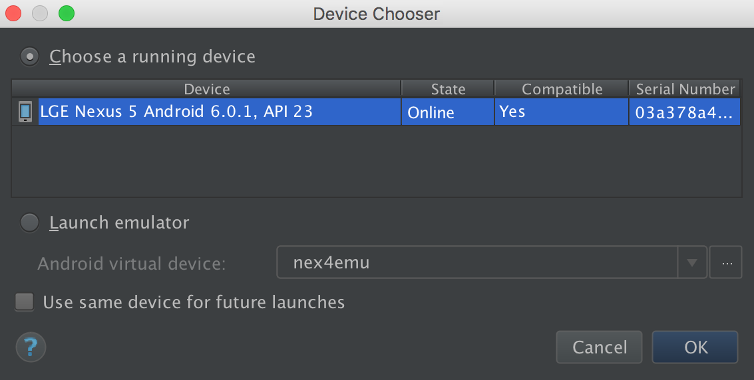Viewport: 754px width, 380px height.
Task: Expand the Android virtual device dropdown arrow
Action: [692, 264]
